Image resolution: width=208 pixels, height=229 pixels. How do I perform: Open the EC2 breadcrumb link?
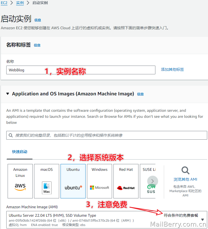4,3
